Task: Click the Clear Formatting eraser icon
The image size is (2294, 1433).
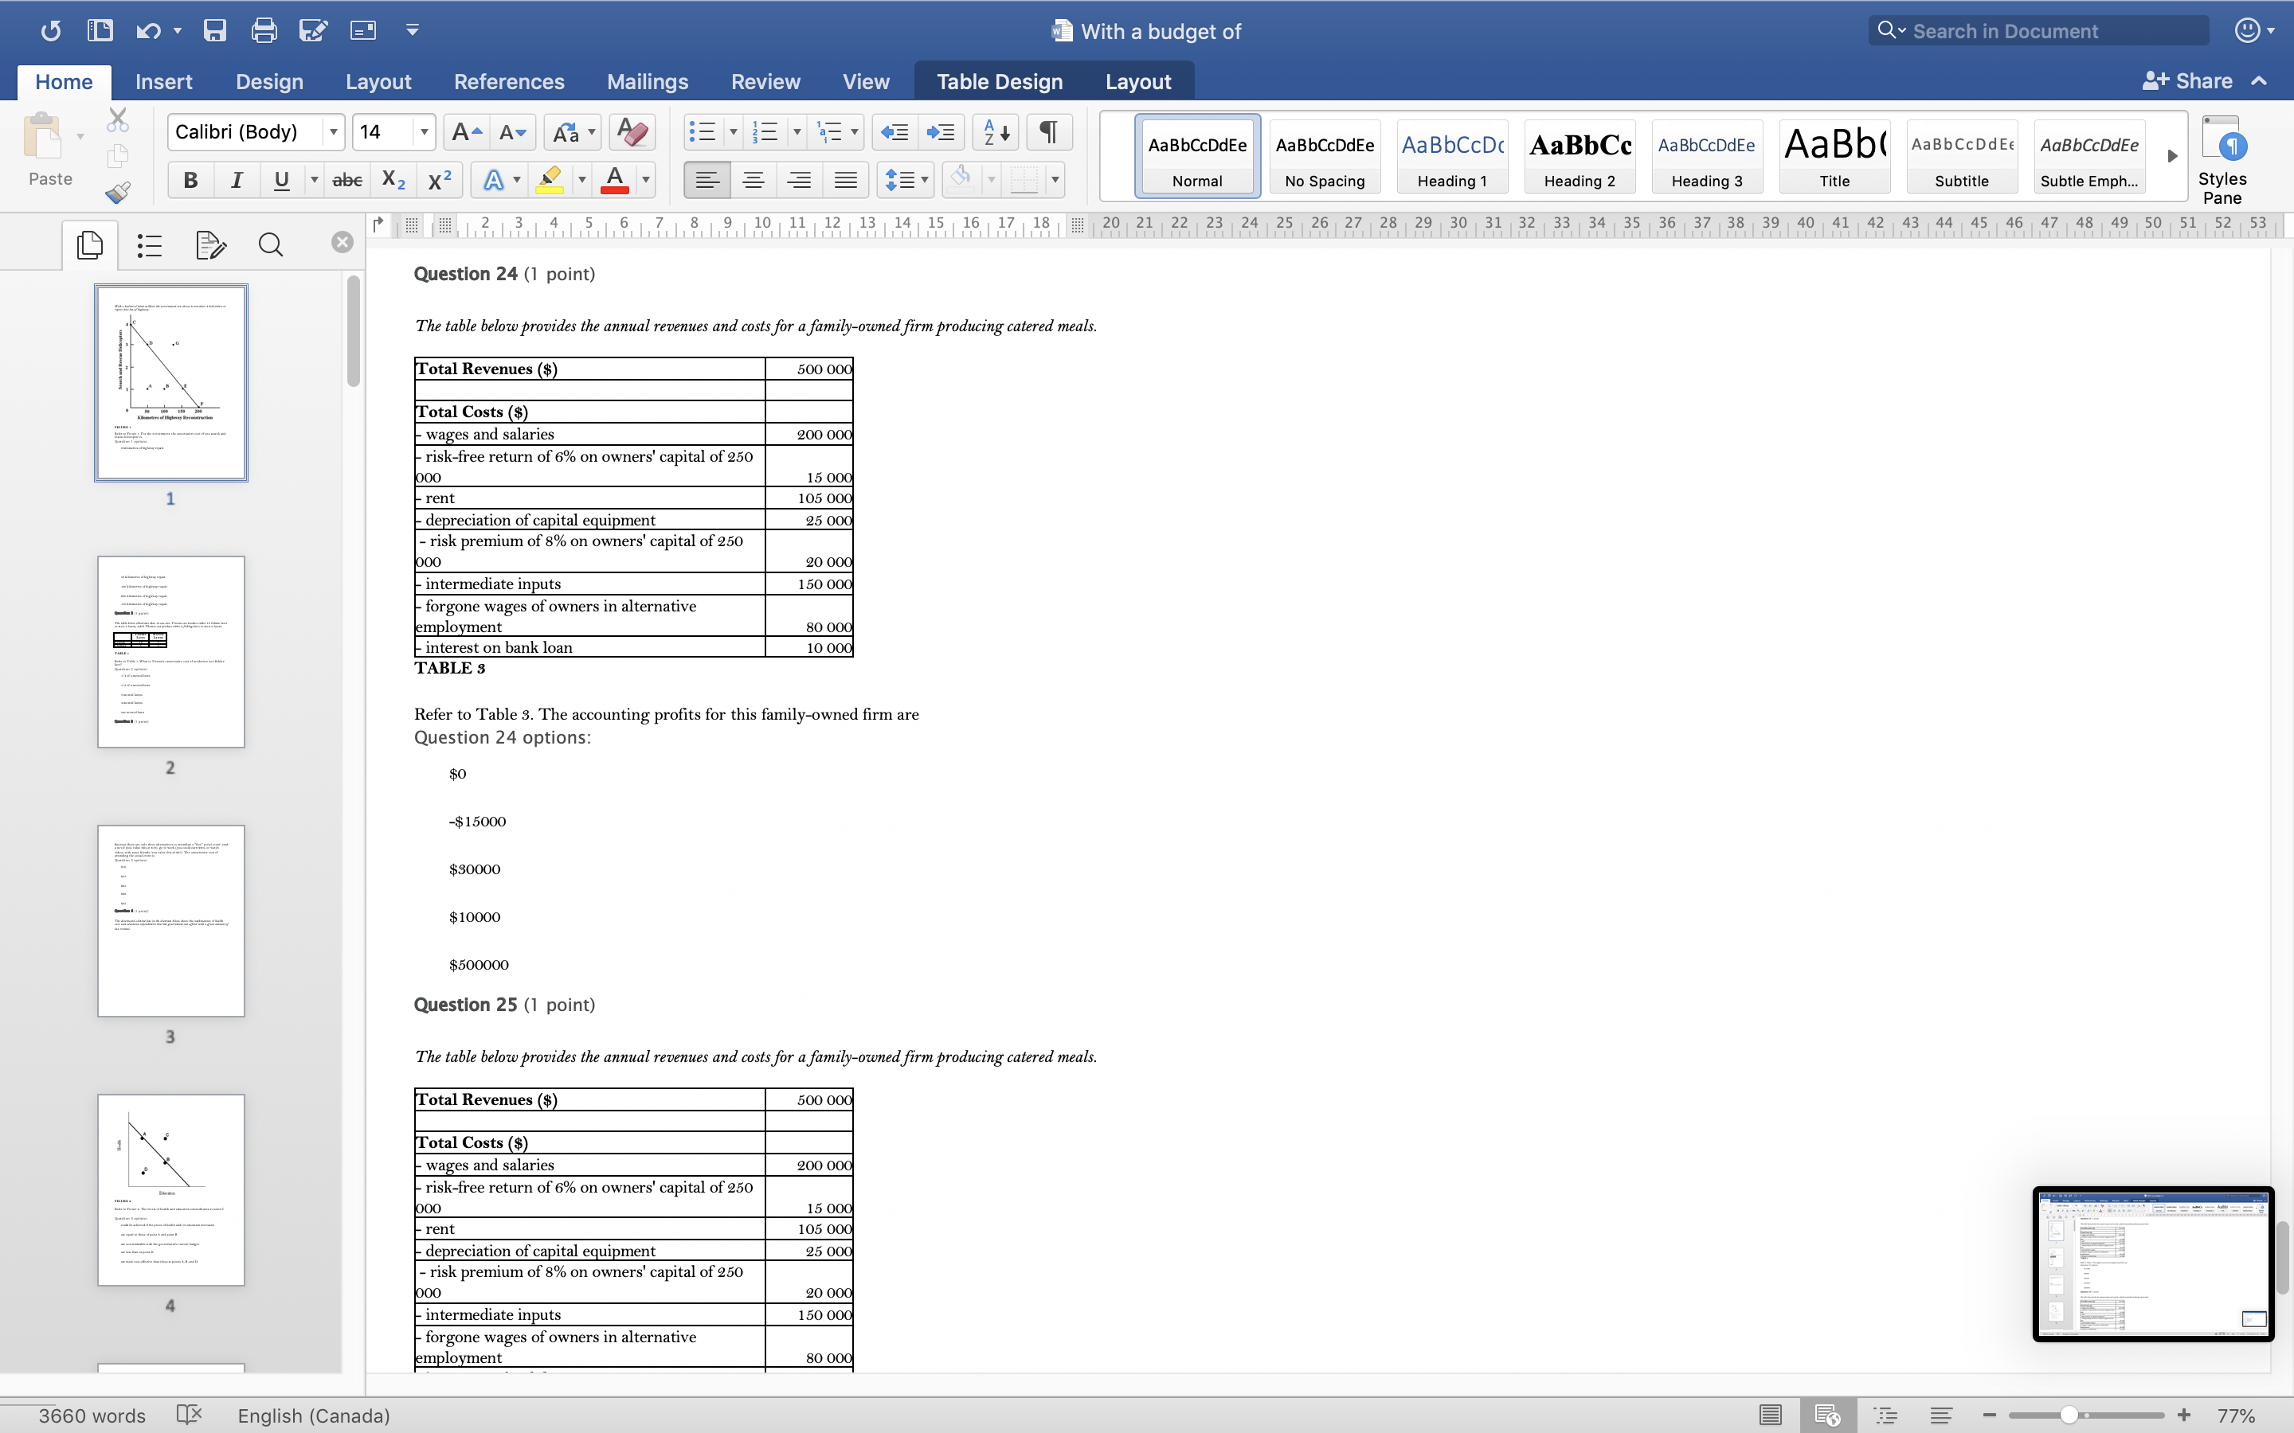Action: 632,131
